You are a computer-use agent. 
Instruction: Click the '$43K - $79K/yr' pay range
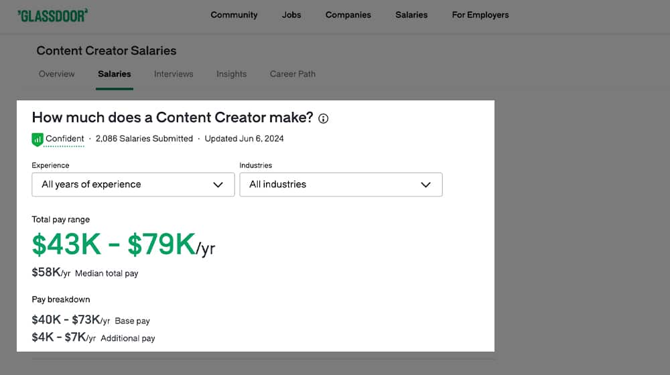(123, 244)
